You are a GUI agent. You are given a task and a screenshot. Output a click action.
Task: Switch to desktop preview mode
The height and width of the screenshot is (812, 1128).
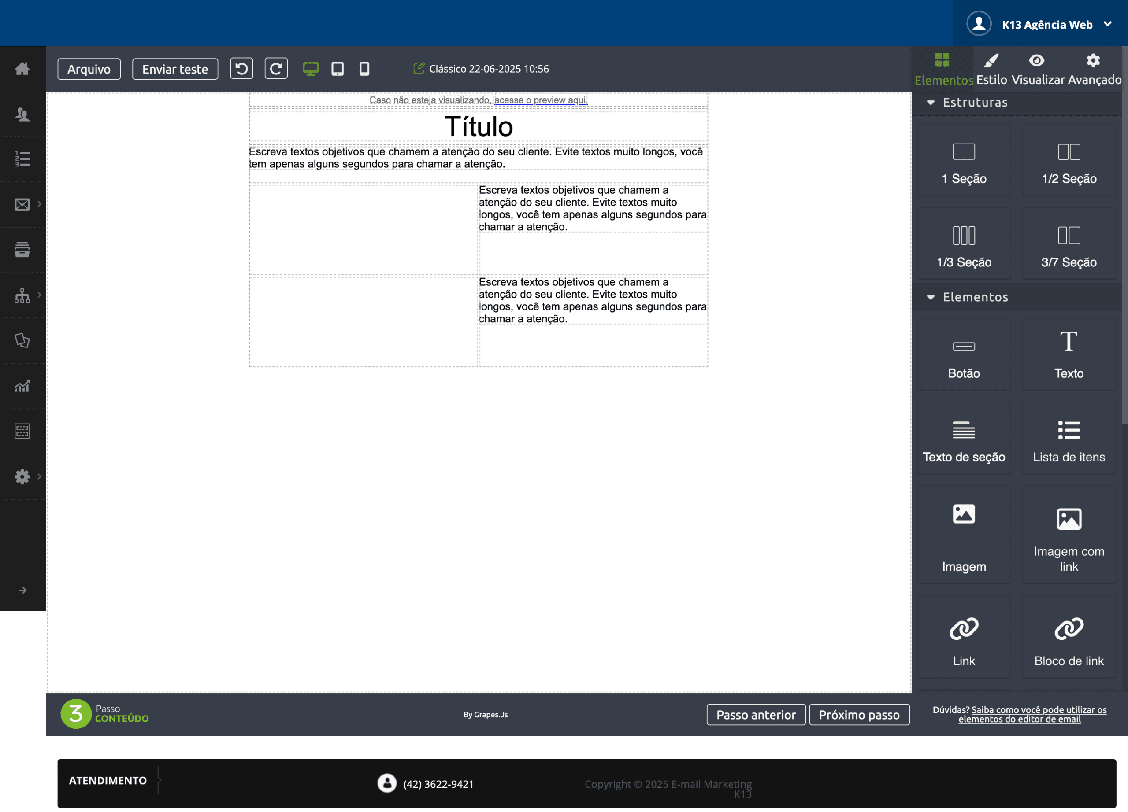(311, 69)
